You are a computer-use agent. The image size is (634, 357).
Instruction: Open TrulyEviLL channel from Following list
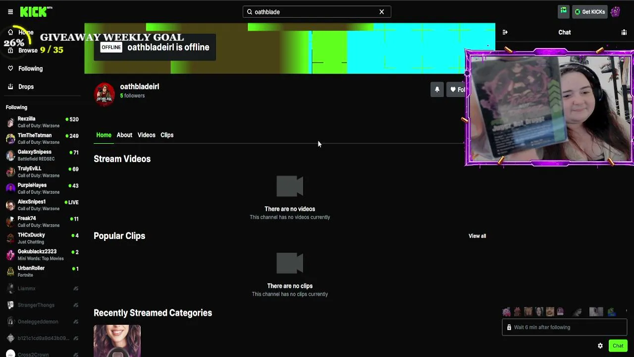[x=42, y=172]
